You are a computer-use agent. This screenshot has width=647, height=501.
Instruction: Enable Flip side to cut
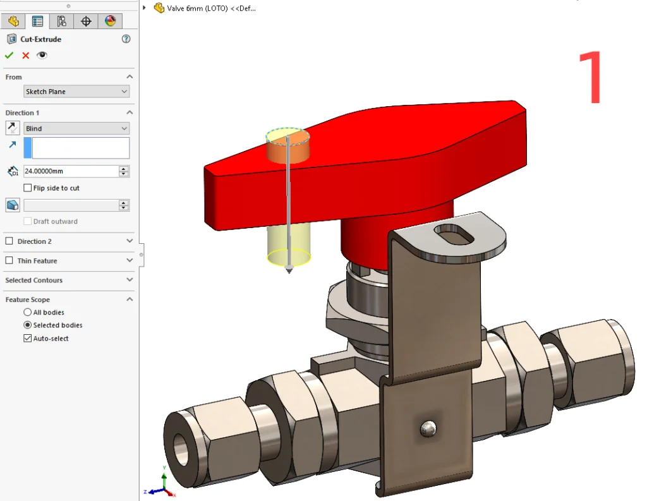(28, 188)
